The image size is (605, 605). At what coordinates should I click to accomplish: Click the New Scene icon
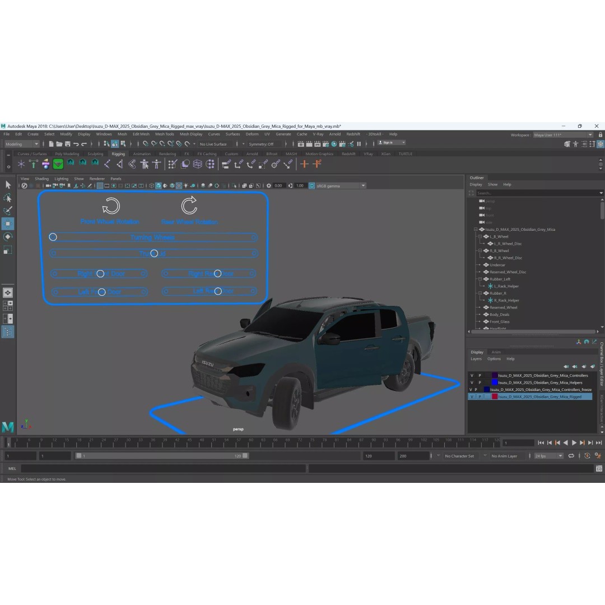[51, 144]
